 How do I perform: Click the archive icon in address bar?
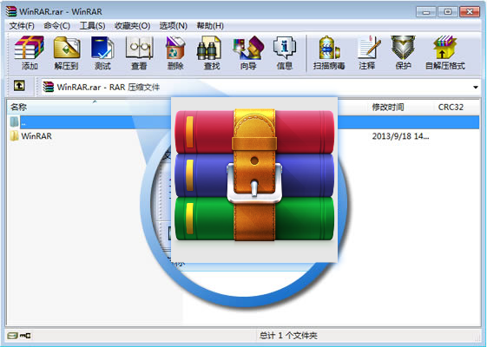click(x=48, y=87)
